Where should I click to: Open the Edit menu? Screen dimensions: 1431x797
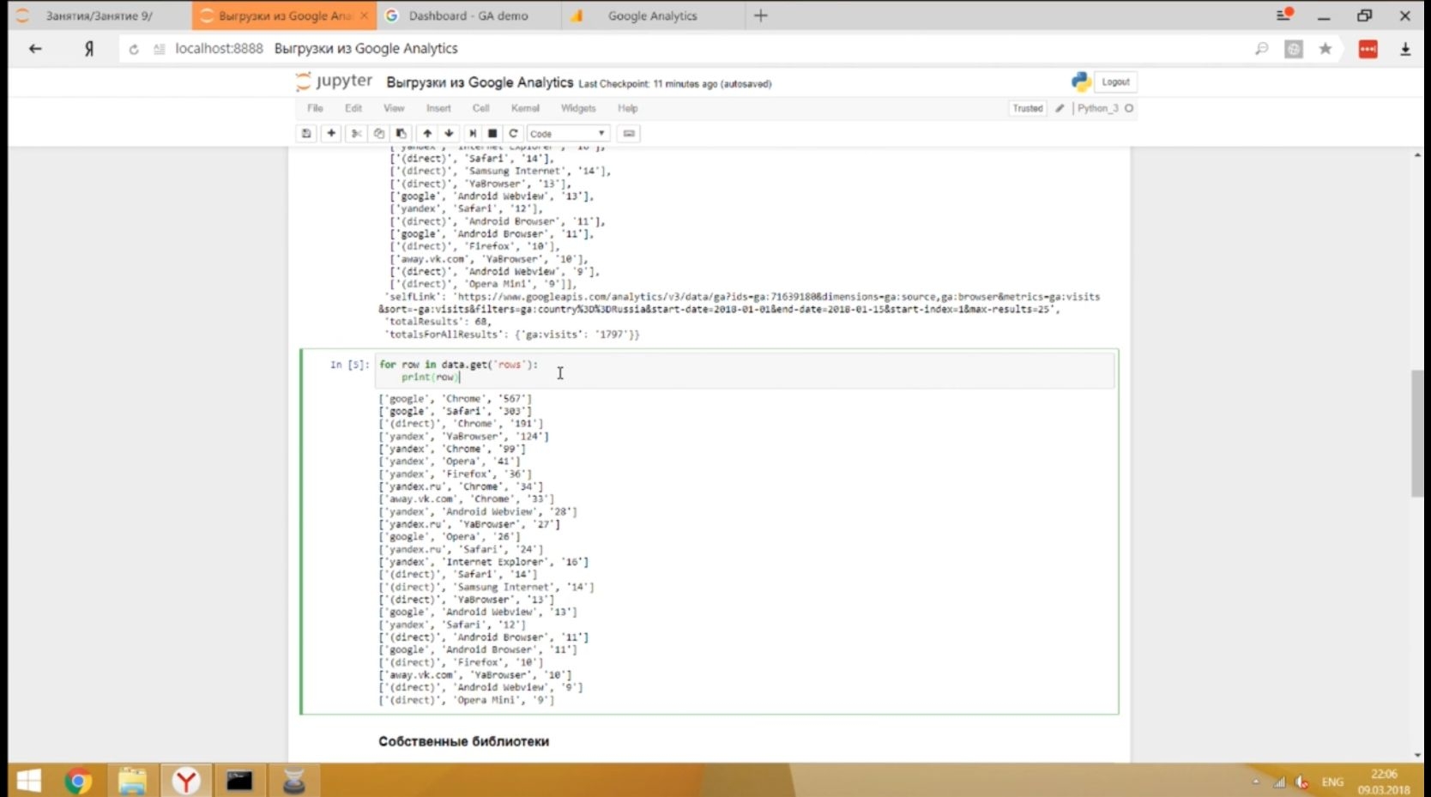[x=353, y=108]
